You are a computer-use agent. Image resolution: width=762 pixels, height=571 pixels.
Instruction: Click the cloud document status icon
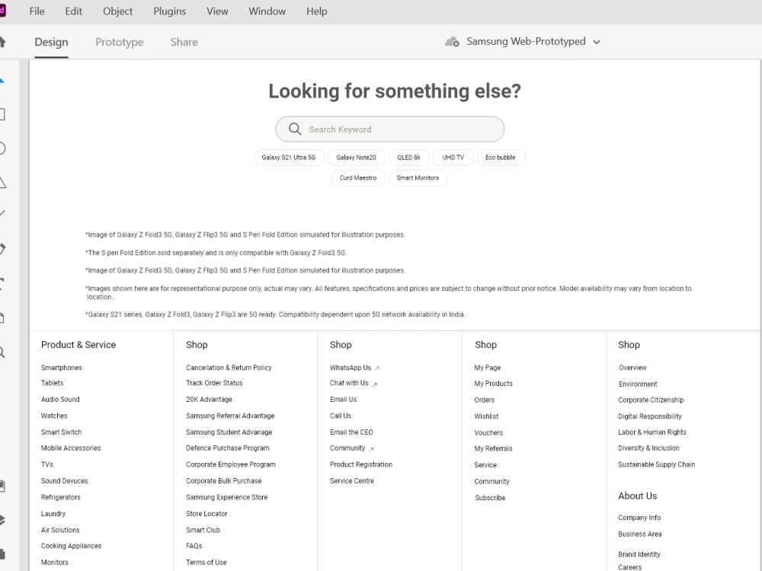[452, 42]
